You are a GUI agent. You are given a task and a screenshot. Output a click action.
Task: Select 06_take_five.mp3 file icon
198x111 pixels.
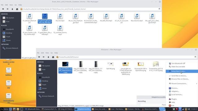pyautogui.click(x=106, y=16)
